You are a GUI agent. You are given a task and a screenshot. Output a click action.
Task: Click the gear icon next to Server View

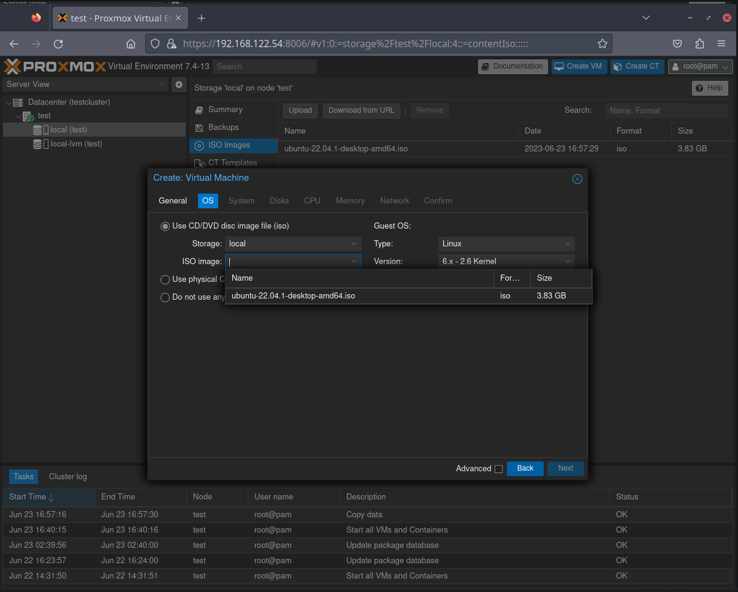tap(178, 85)
